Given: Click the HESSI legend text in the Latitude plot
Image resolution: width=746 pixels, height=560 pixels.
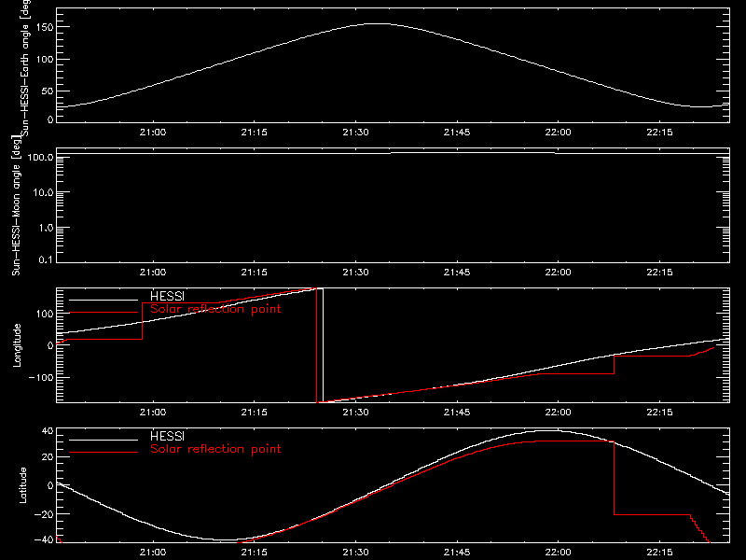Looking at the screenshot, I should pos(168,436).
